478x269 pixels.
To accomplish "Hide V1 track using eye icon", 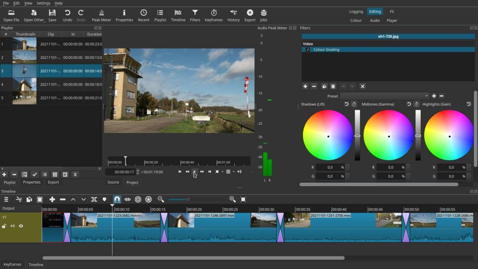I will coord(21,226).
